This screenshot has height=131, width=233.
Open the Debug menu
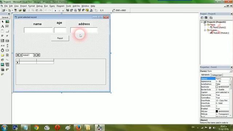pos(39,6)
